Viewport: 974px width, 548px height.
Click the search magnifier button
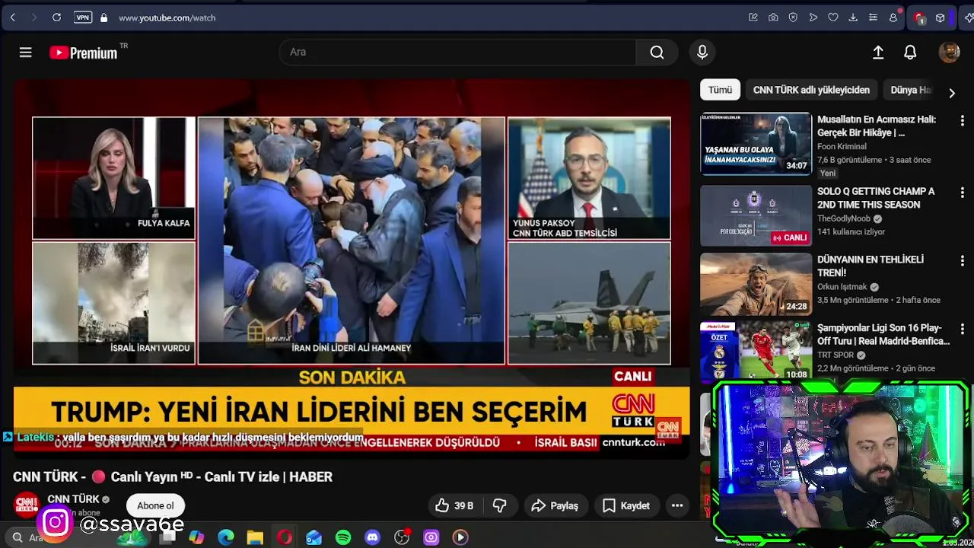[657, 52]
